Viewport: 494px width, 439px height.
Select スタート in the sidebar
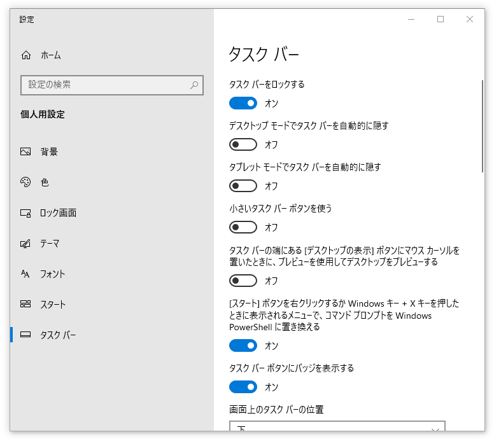[x=112, y=304]
